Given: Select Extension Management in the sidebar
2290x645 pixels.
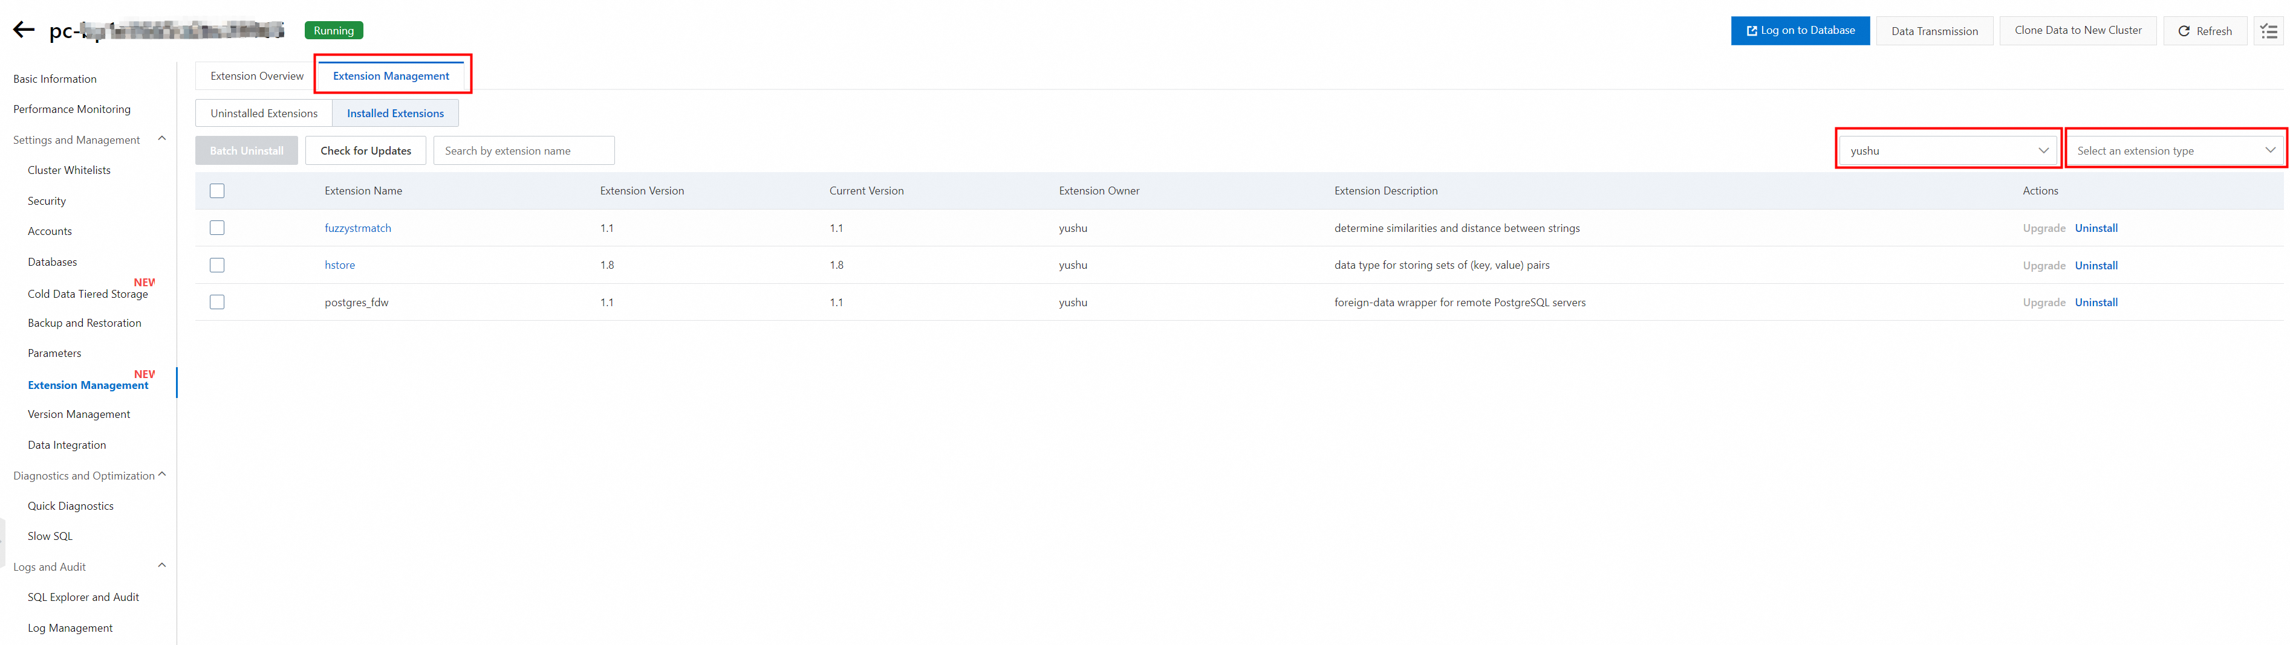Looking at the screenshot, I should click(x=88, y=385).
